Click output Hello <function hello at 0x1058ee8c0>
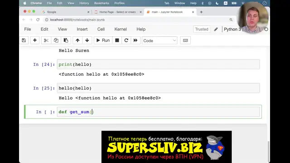The width and height of the screenshot is (290, 163). [x=110, y=98]
